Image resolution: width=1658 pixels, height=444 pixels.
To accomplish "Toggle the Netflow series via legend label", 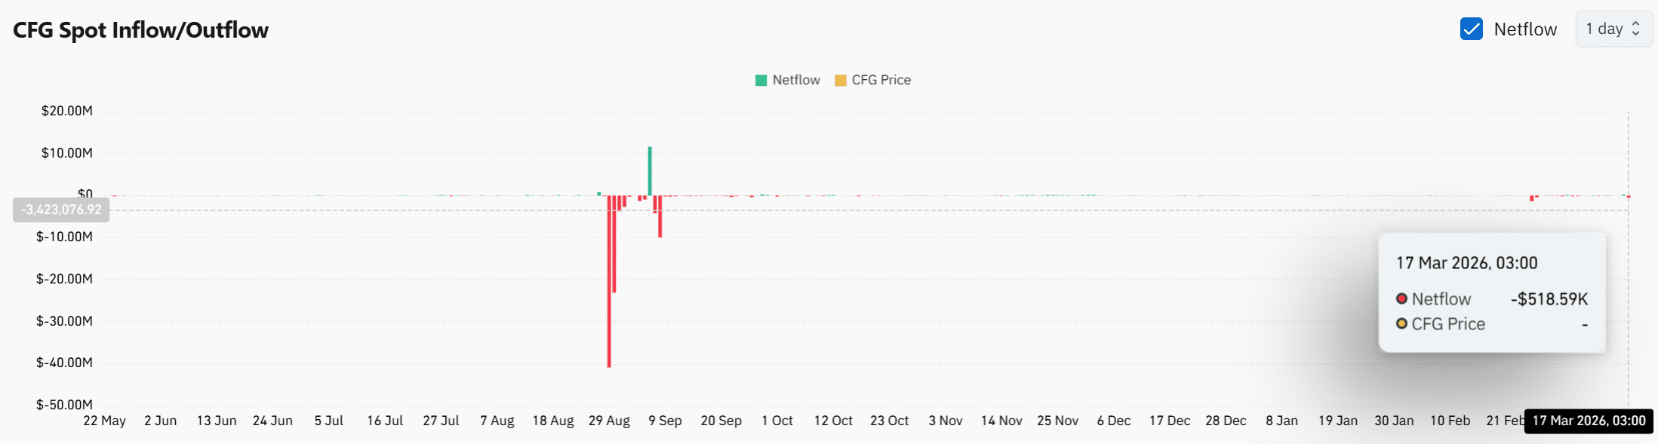I will point(795,80).
